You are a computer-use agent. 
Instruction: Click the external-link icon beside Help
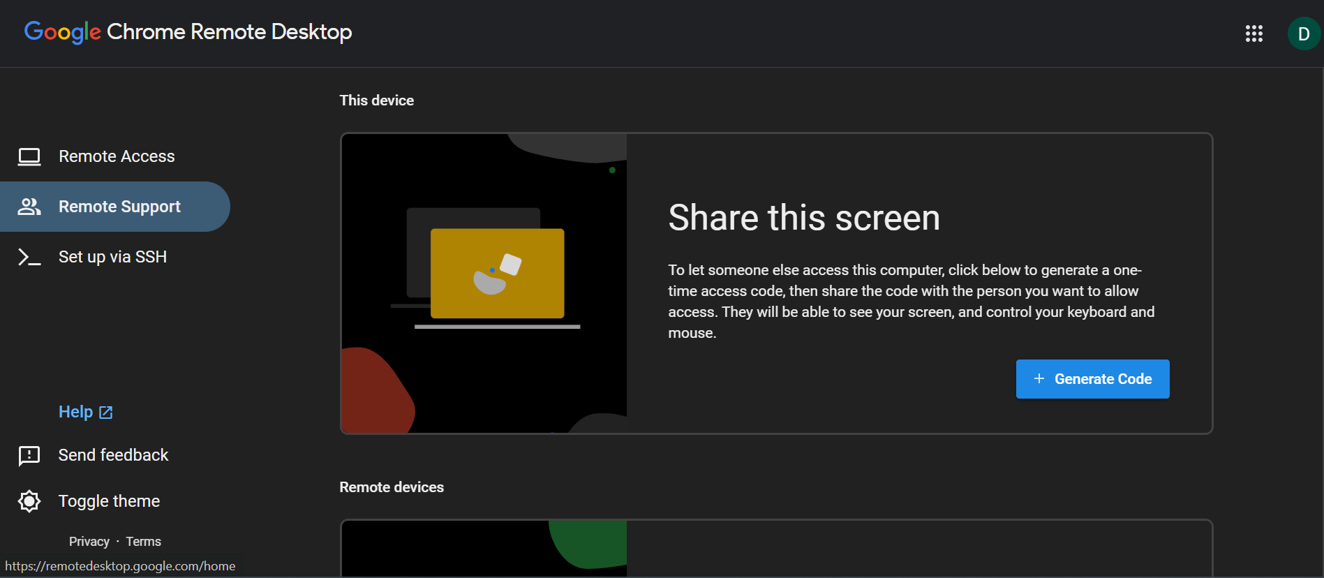click(106, 413)
